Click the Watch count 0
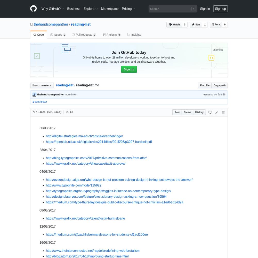This screenshot has width=258, height=258. click(x=185, y=25)
